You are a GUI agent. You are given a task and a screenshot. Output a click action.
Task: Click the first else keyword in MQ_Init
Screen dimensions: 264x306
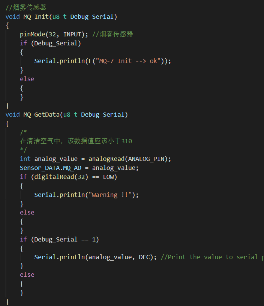point(27,79)
